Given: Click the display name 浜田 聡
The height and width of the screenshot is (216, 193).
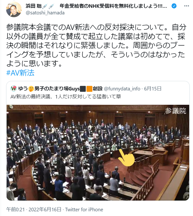Looking at the screenshot, I should pos(34,6).
